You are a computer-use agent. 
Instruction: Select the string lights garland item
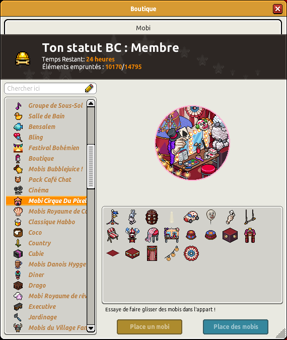(x=172, y=253)
